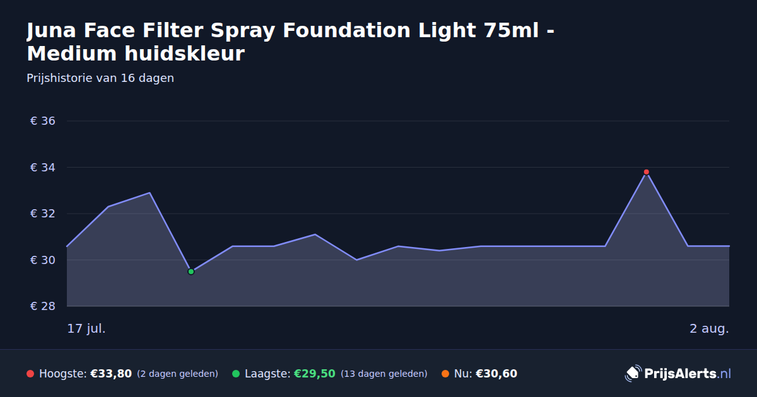Image resolution: width=757 pixels, height=397 pixels.
Task: Click the green Laagste legend dot
Action: pos(236,374)
